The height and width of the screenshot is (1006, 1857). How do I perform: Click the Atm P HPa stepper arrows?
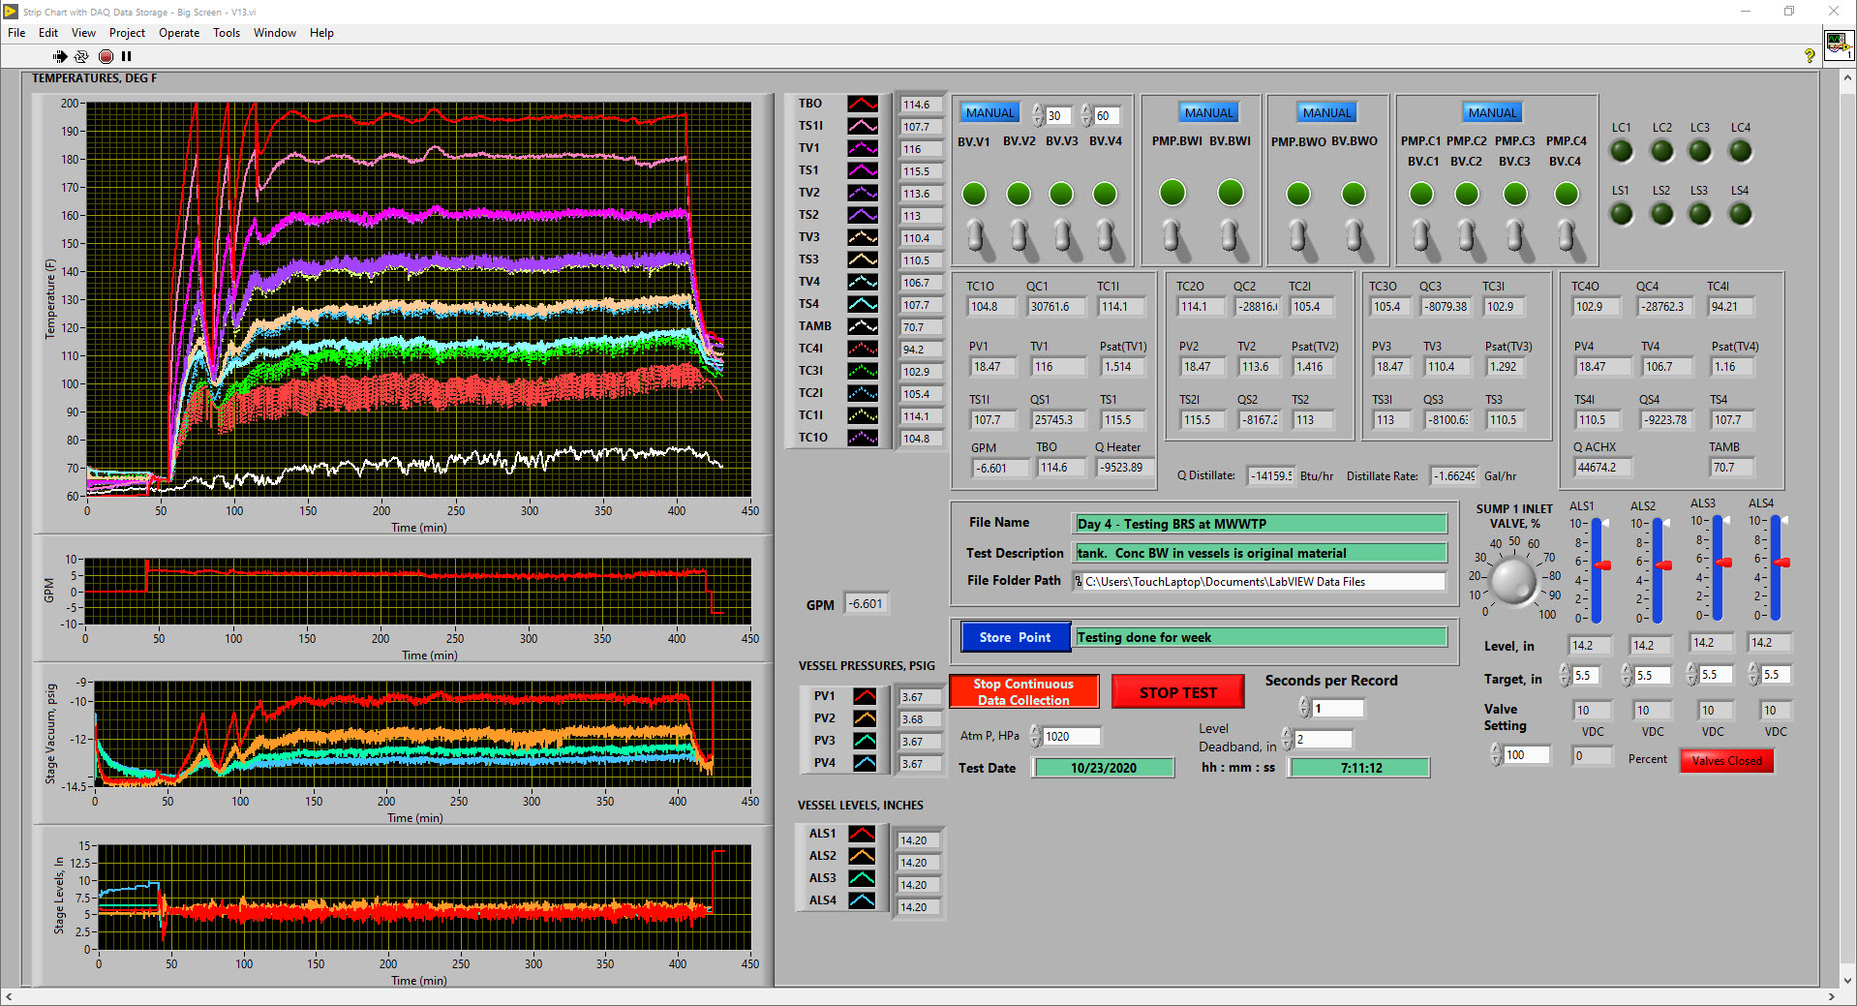pos(1035,737)
